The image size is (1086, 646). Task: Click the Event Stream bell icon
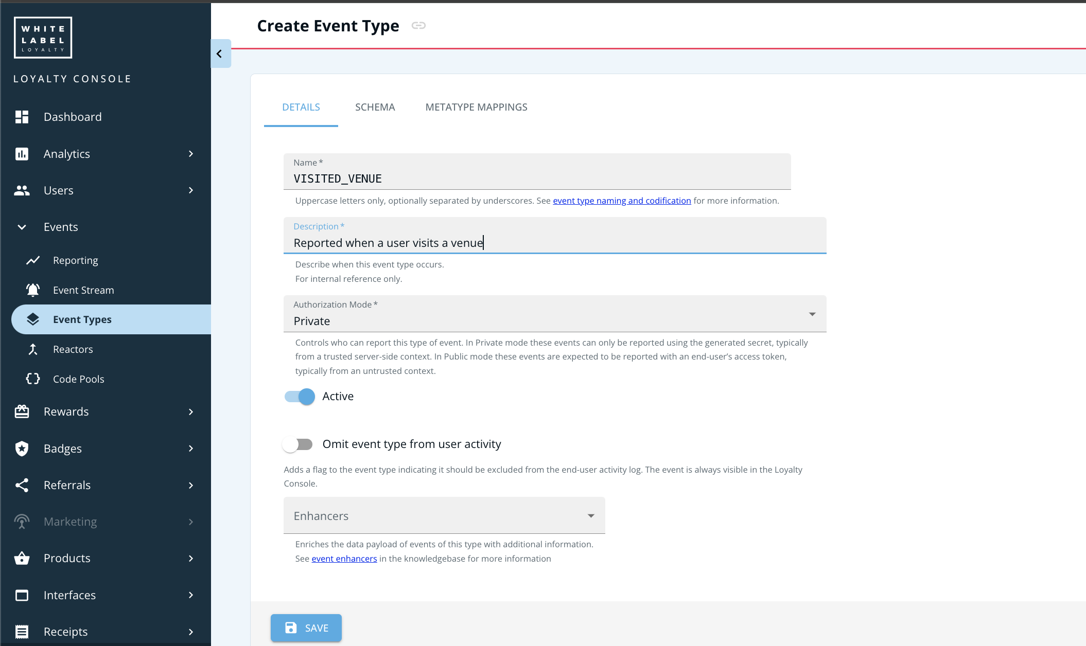tap(33, 290)
